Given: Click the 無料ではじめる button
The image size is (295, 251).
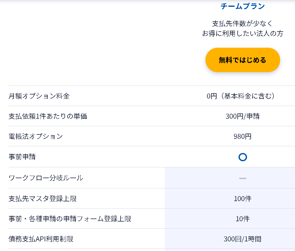Looking at the screenshot, I should 243,60.
